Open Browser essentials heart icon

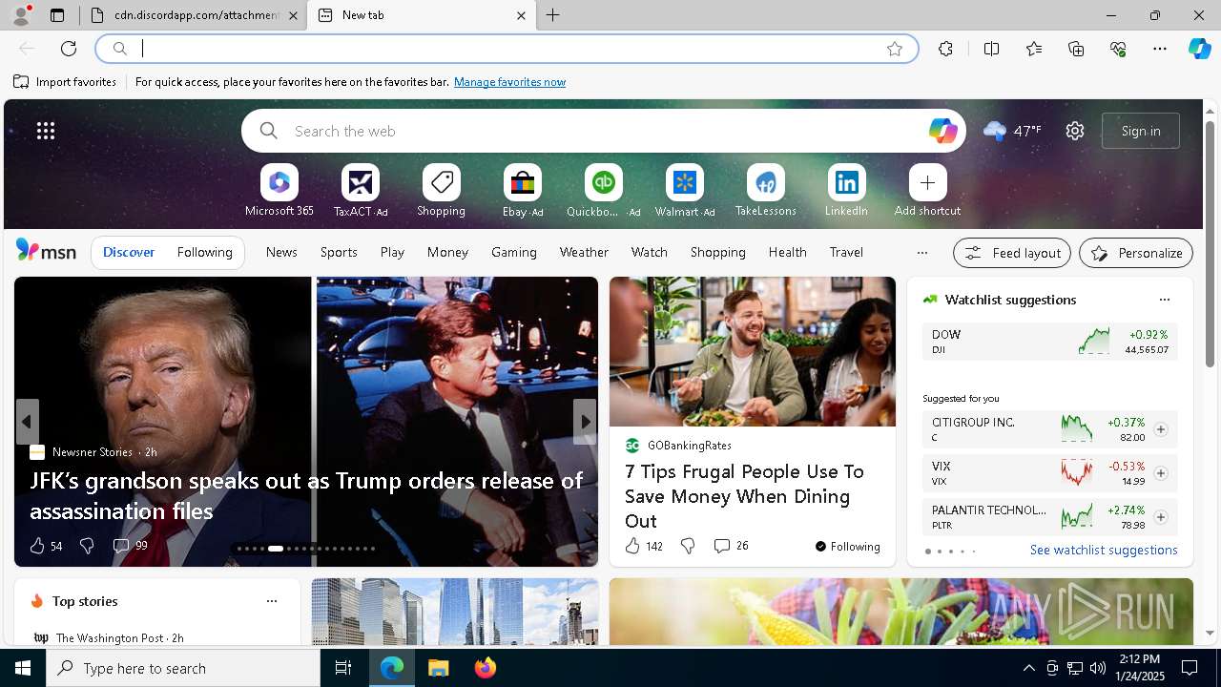coord(1118,49)
